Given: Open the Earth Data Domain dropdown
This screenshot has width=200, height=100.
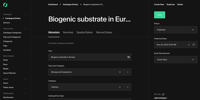Looking at the screenshot, I should 176,59.
